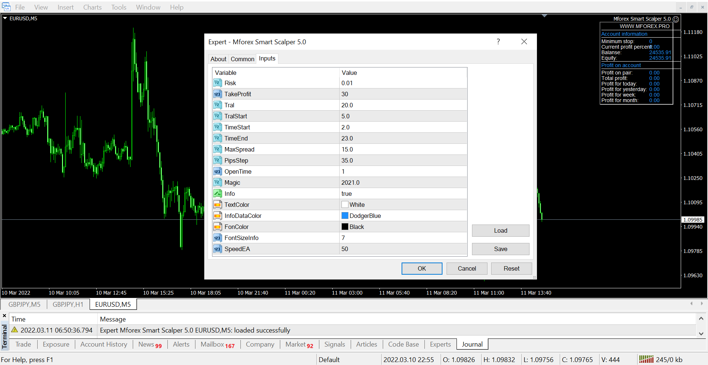
Task: Click the TextColor variable color icon
Action: pyautogui.click(x=217, y=205)
